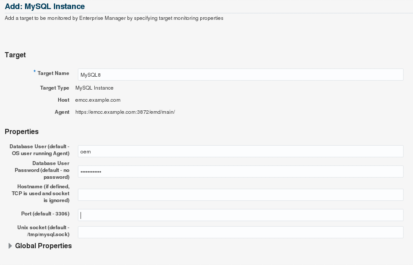Focus the Database User text field

[240, 151]
